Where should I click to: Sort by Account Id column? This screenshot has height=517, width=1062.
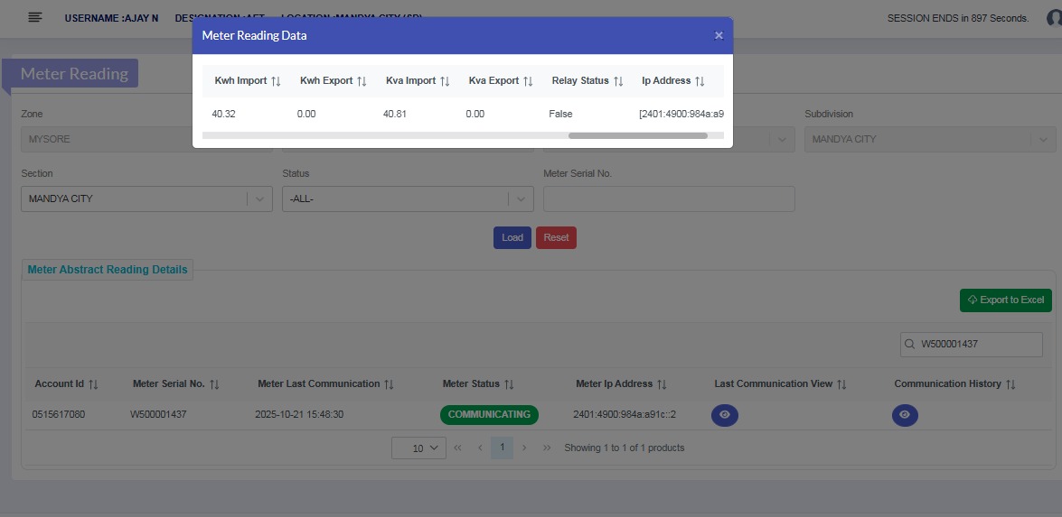point(93,384)
